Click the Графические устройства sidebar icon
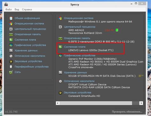151x116 pixels. coord(11,45)
